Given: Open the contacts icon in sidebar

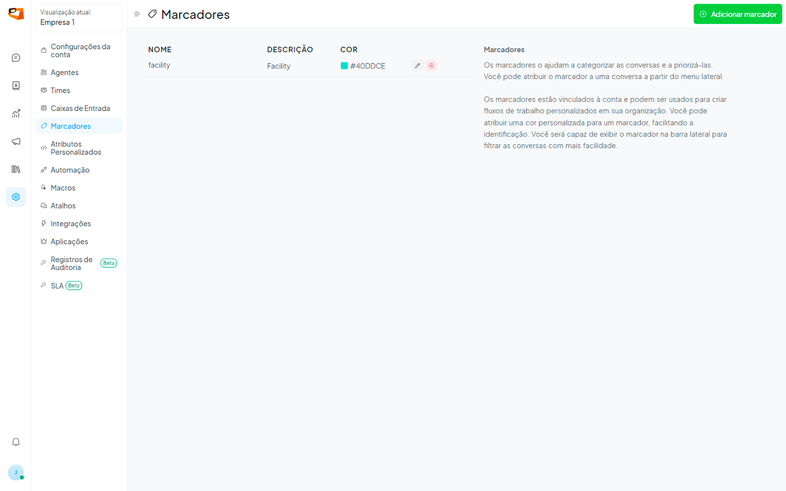Looking at the screenshot, I should point(16,86).
